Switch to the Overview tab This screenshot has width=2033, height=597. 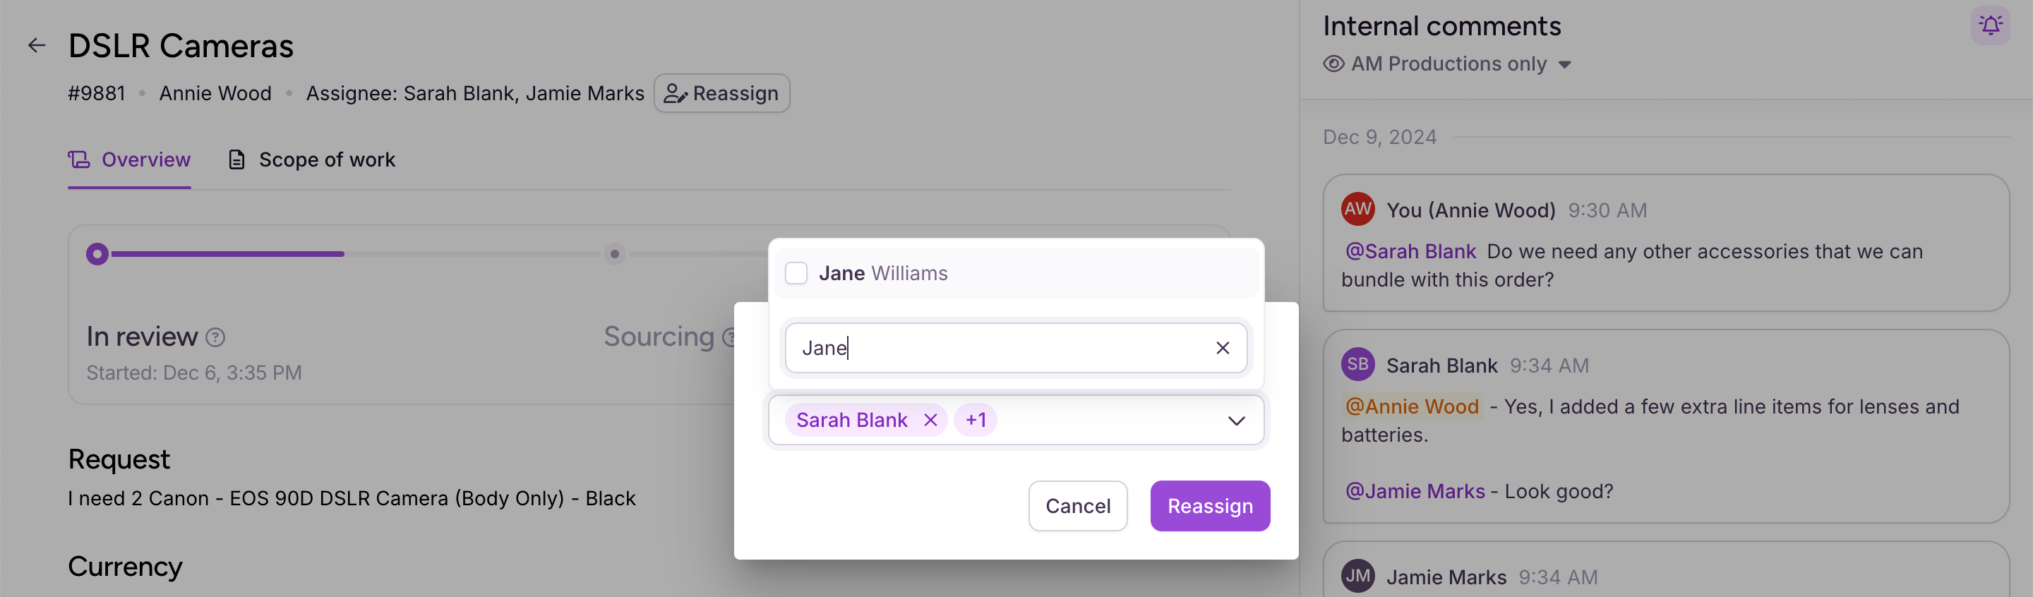(129, 160)
